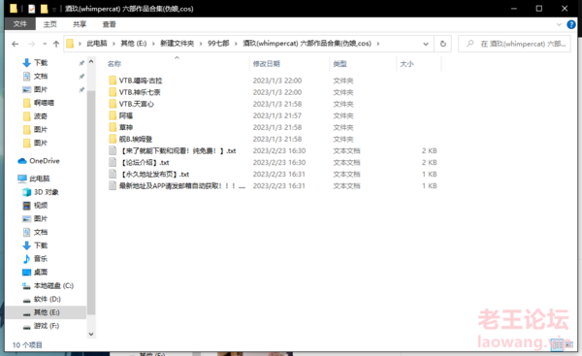Click the sidebar scrollbar down arrow
The width and height of the screenshot is (582, 356).
click(91, 334)
